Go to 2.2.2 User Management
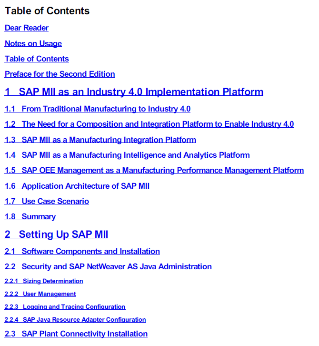This screenshot has width=319, height=346. [x=40, y=294]
